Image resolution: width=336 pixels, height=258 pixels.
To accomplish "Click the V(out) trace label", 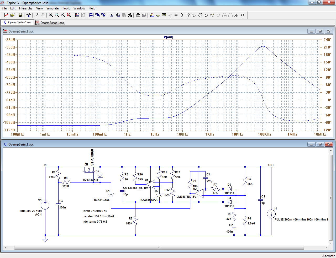I will pyautogui.click(x=168, y=37).
